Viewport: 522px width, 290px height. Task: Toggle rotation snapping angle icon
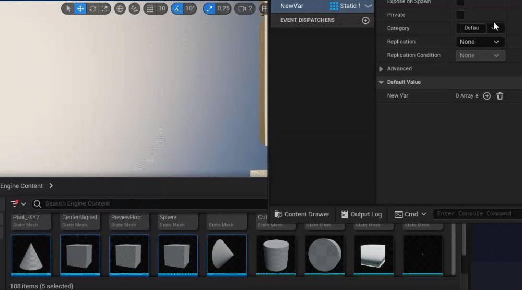pyautogui.click(x=177, y=9)
